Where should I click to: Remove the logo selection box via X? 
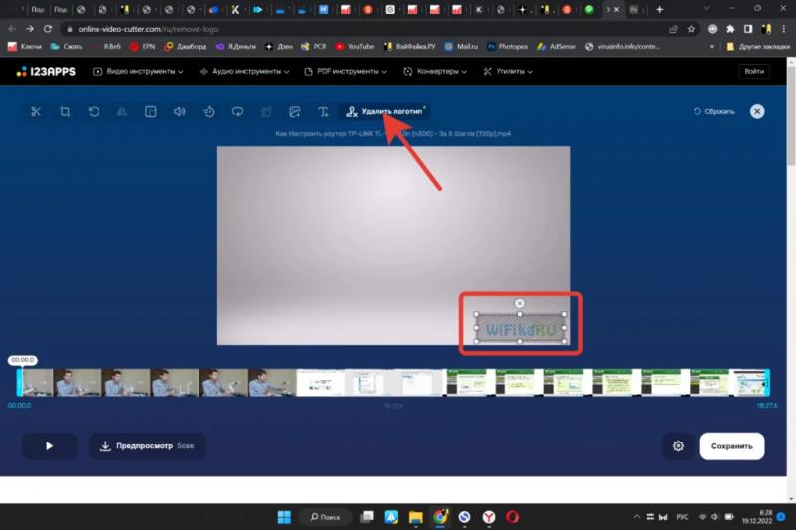(x=520, y=303)
